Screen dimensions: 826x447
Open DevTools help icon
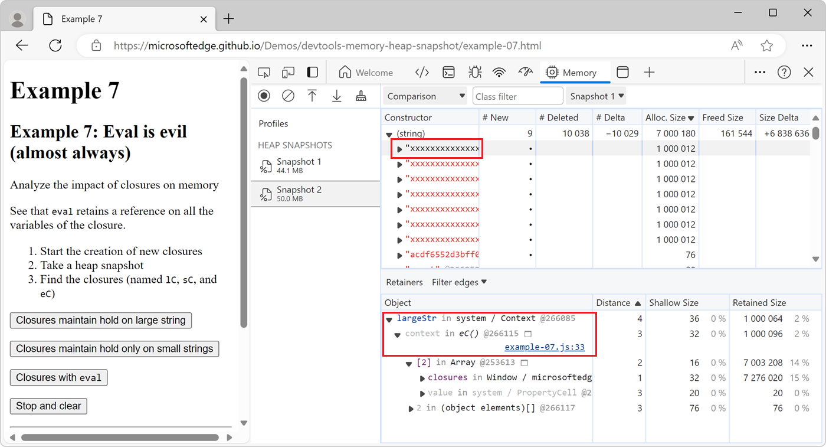click(x=784, y=73)
